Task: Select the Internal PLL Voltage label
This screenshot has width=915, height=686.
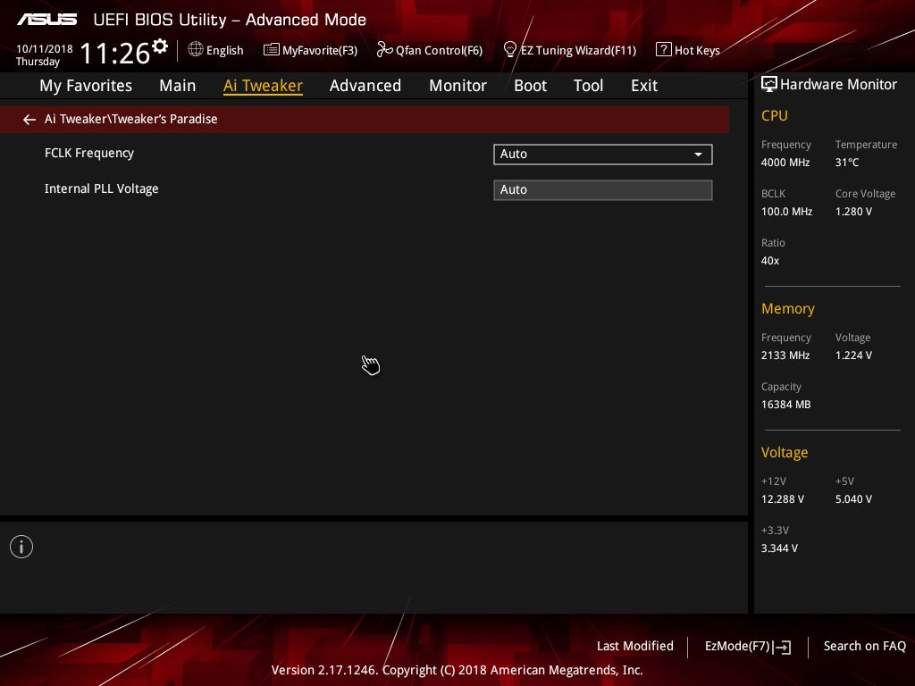Action: (102, 189)
